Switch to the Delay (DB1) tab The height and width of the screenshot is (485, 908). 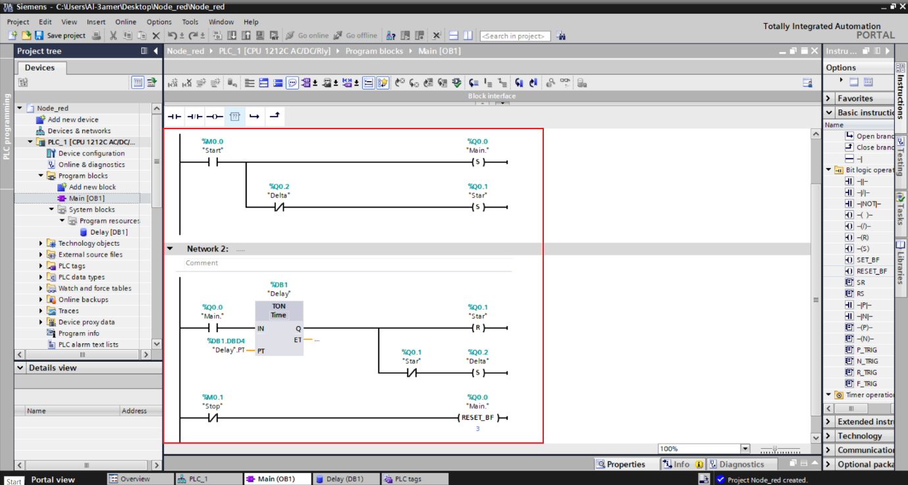pos(346,479)
